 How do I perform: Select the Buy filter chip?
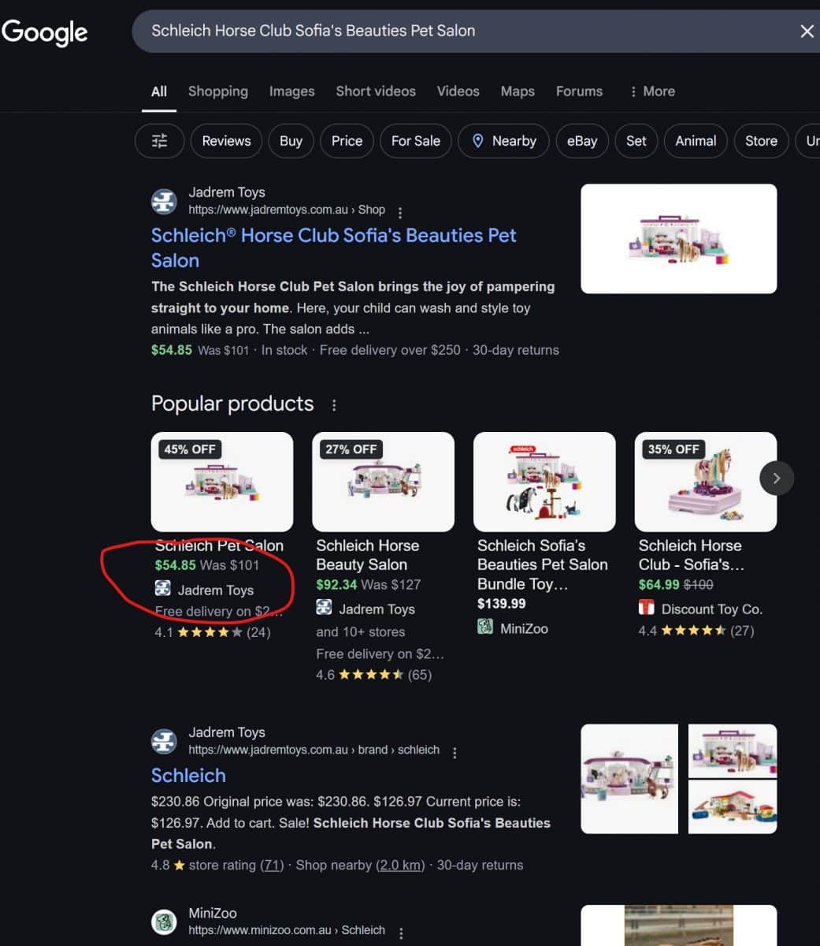click(x=291, y=141)
